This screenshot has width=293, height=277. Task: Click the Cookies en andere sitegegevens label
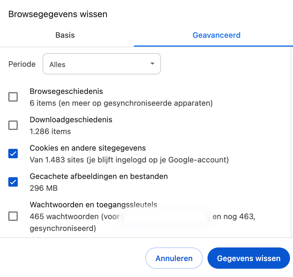coord(88,148)
